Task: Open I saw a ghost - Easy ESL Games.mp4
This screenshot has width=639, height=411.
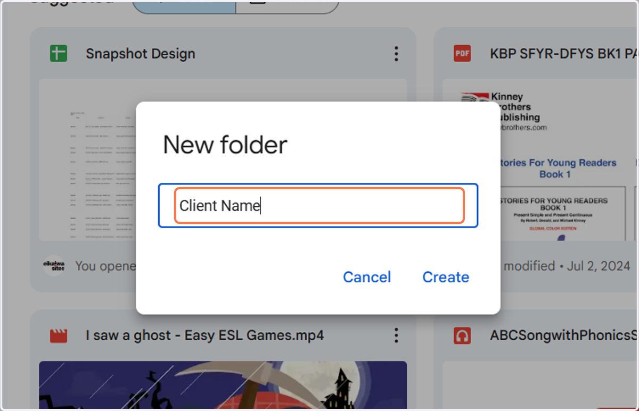Action: tap(205, 335)
